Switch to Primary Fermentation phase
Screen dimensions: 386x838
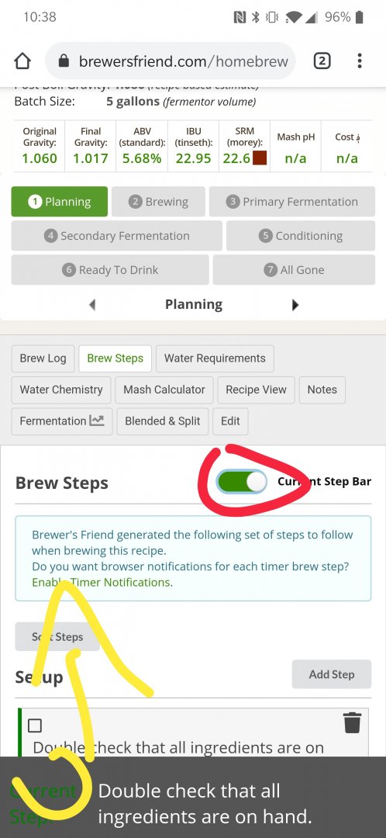click(x=292, y=202)
